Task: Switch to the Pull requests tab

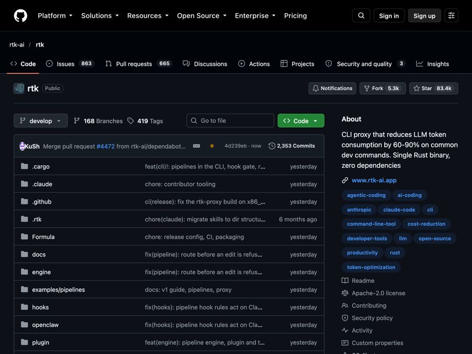Action: click(138, 64)
